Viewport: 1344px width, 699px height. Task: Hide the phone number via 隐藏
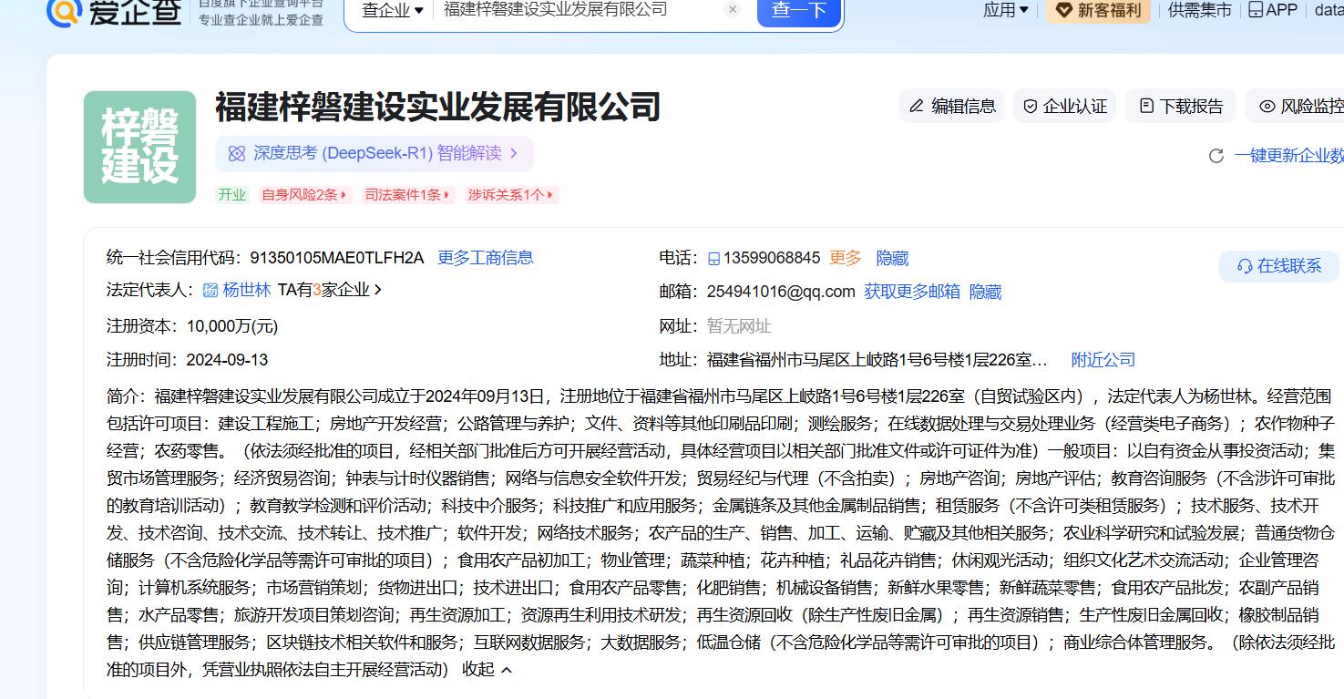tap(892, 259)
